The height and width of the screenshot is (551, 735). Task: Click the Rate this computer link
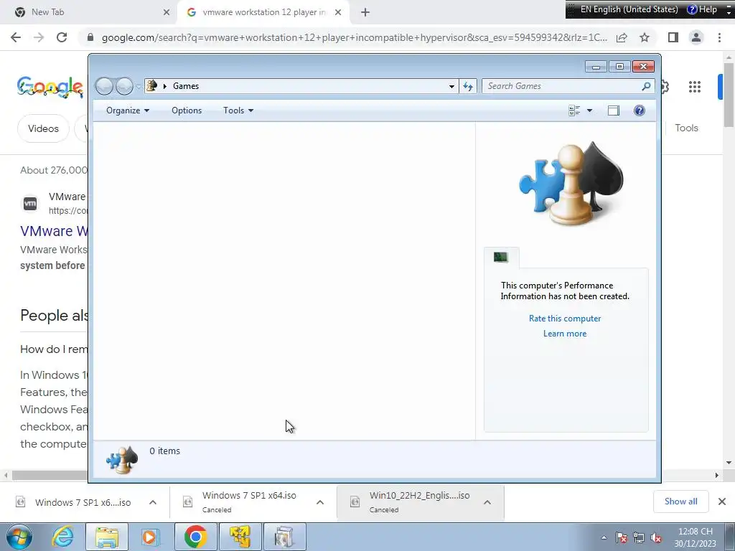click(565, 319)
